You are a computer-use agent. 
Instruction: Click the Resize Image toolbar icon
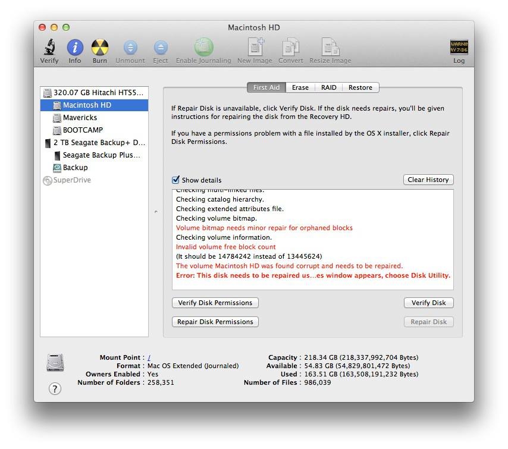click(x=330, y=48)
